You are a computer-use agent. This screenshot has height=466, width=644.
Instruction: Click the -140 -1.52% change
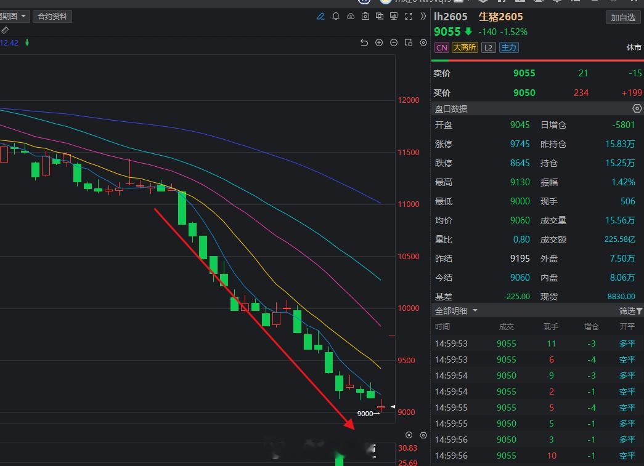coord(503,32)
